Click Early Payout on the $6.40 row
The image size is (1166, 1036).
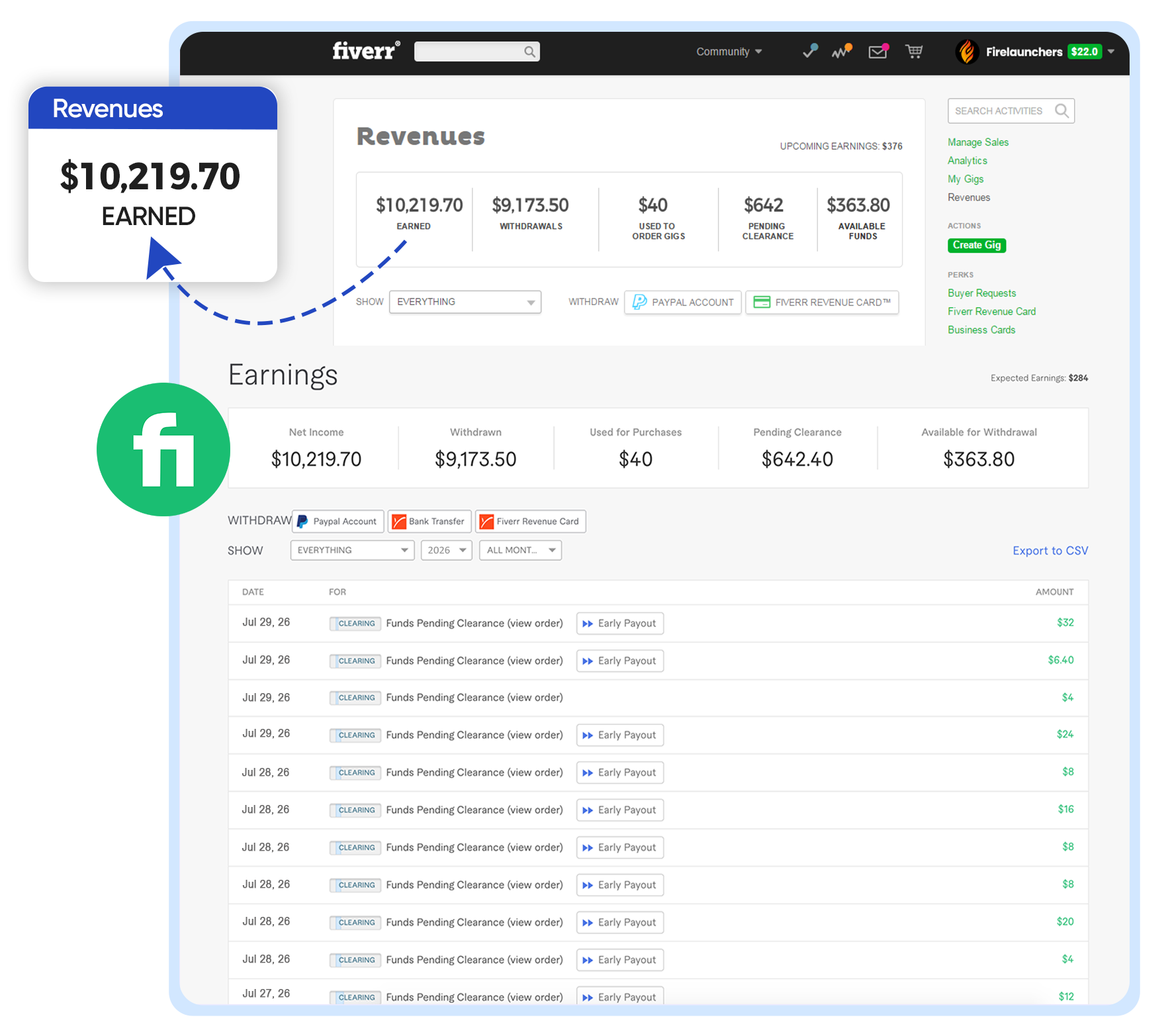[620, 661]
